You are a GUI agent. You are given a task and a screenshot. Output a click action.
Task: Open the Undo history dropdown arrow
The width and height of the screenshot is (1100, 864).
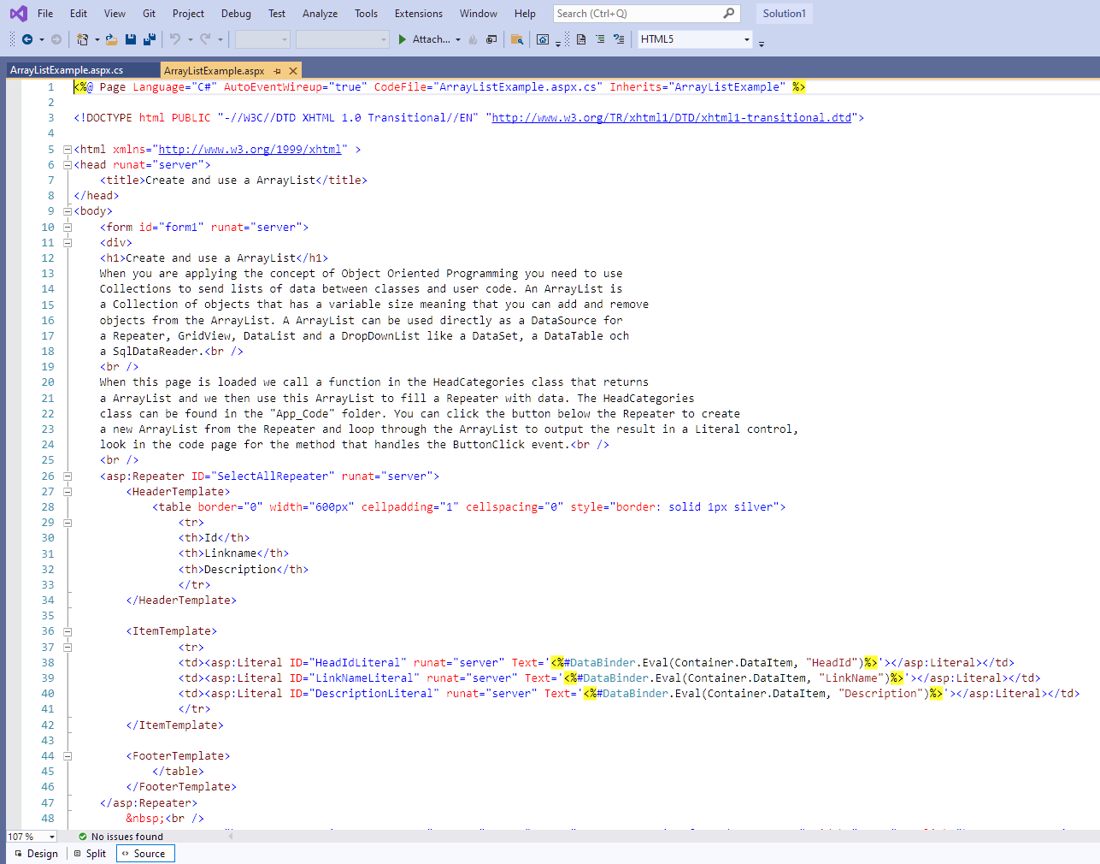click(x=190, y=39)
